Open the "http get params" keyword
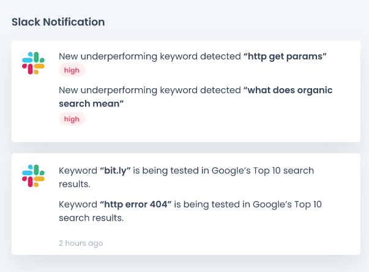The image size is (369, 272). coord(285,56)
